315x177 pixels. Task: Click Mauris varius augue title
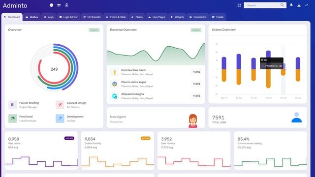pyautogui.click(x=134, y=82)
